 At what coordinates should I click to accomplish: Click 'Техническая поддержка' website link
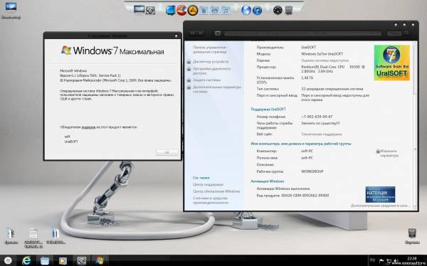pyautogui.click(x=321, y=134)
